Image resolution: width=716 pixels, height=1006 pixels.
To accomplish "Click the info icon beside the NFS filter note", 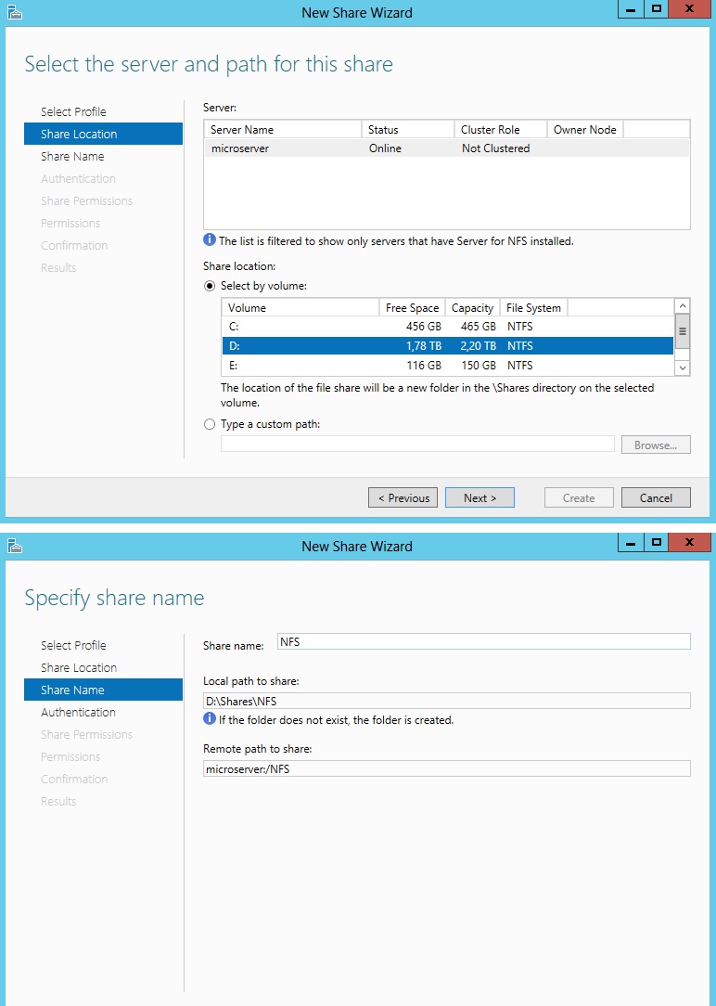I will pos(210,241).
